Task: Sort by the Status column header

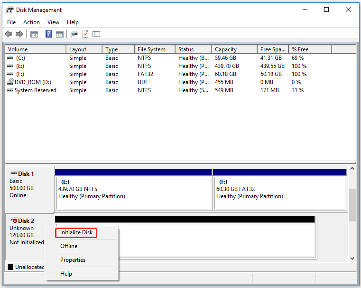Action: point(194,49)
